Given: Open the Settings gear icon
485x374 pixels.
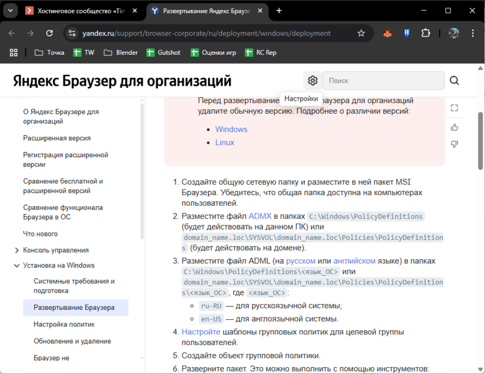Looking at the screenshot, I should (x=312, y=80).
